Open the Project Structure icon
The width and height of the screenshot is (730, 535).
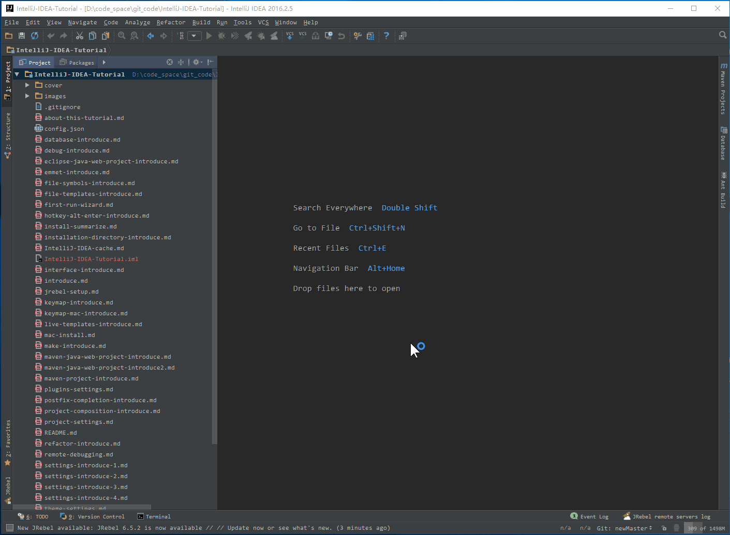pos(370,36)
